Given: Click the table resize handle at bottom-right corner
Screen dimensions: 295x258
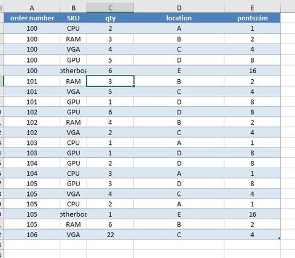Looking at the screenshot, I should (279, 238).
